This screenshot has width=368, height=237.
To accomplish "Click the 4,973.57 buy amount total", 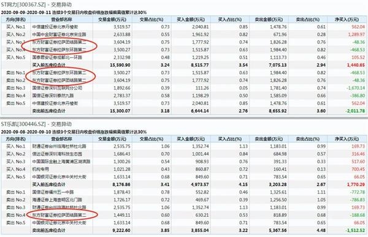I will pyautogui.click(x=200, y=184).
